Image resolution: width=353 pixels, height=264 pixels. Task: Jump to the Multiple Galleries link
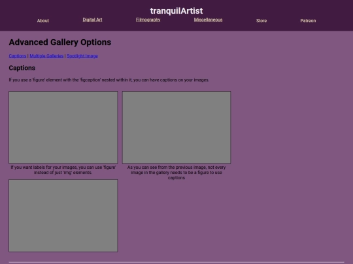pos(46,56)
